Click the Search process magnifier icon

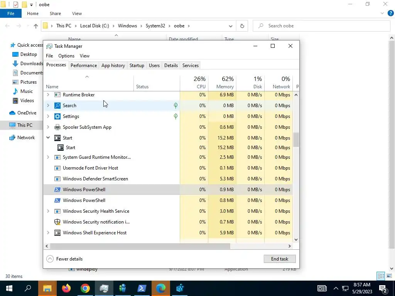click(x=57, y=106)
